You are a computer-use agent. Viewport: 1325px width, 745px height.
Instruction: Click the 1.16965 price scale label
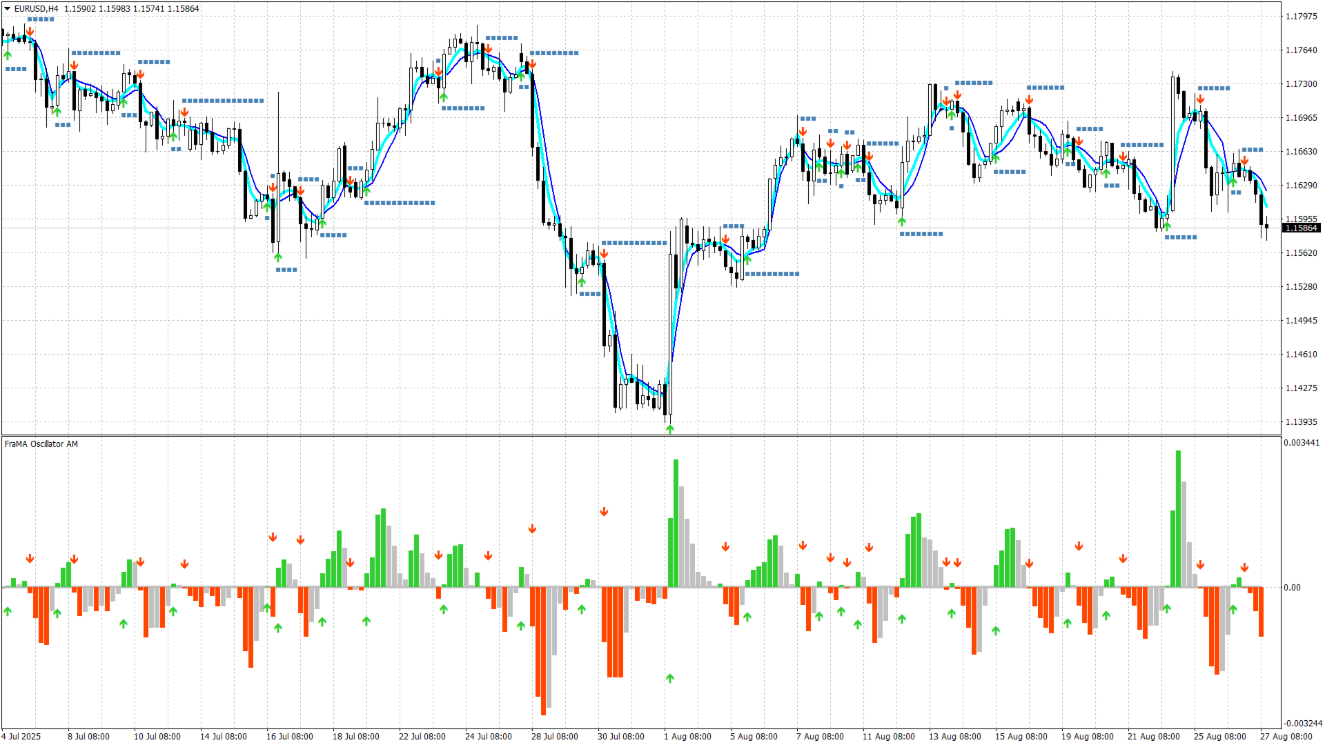click(x=1302, y=118)
